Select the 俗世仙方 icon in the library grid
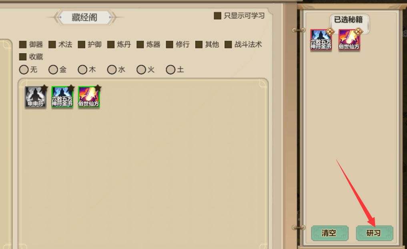This screenshot has height=249, width=407. [89, 97]
